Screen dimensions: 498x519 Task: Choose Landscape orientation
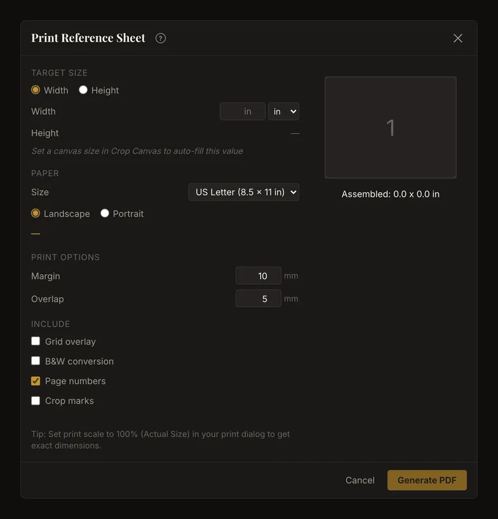pos(36,214)
